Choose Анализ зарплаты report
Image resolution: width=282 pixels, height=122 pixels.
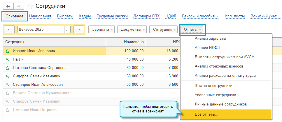[x=210, y=38]
